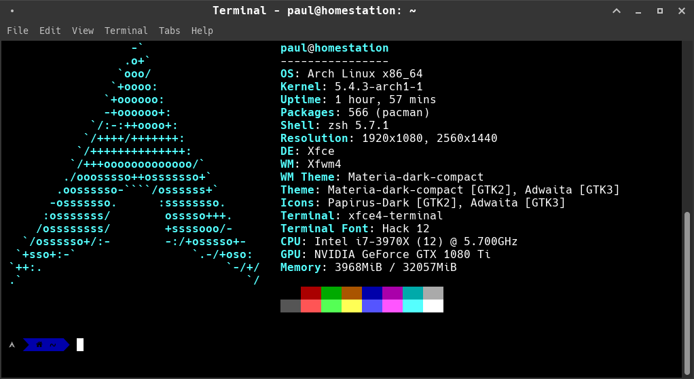This screenshot has height=379, width=694.
Task: Click the Shell value 'zsh 5.7.1'
Action: [359, 125]
